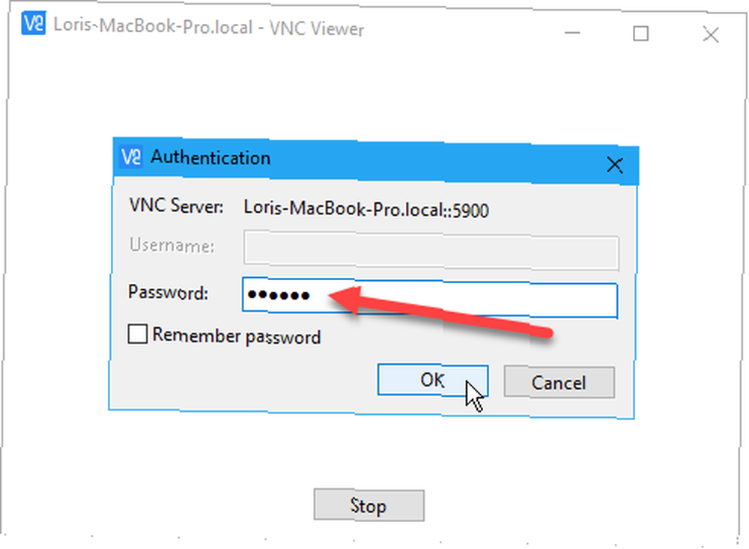Image resolution: width=749 pixels, height=549 pixels.
Task: Click the greyed-out 'Username:' label
Action: click(x=172, y=245)
